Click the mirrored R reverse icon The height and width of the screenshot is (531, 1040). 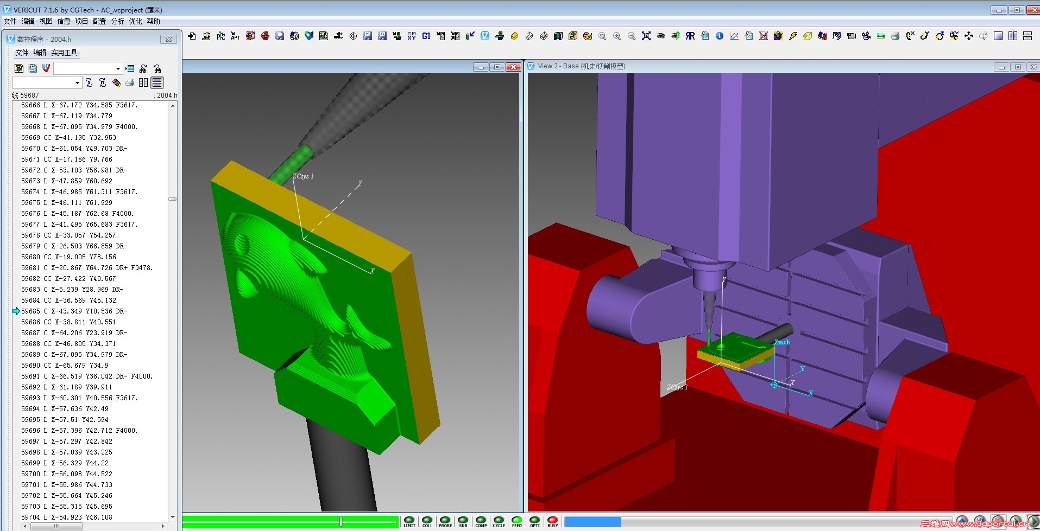tap(690, 36)
